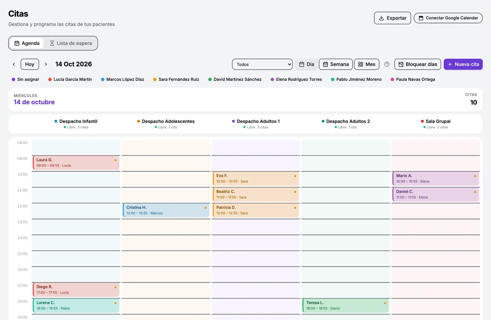
Task: Click the Despacho Adultos 2 room header
Action: point(346,124)
